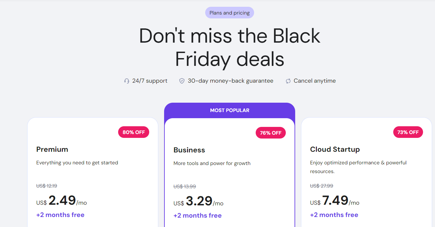Click +2 months free under Cloud Startup

pos(334,215)
